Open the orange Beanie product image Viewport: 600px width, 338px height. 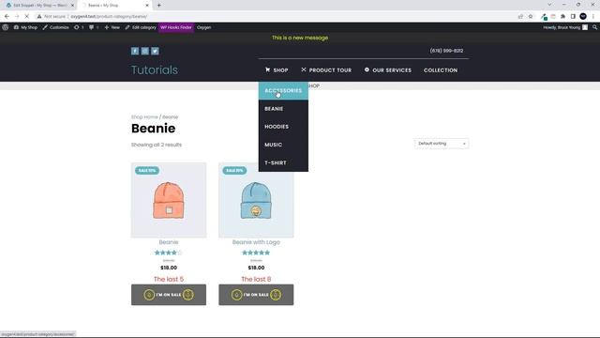coord(169,200)
